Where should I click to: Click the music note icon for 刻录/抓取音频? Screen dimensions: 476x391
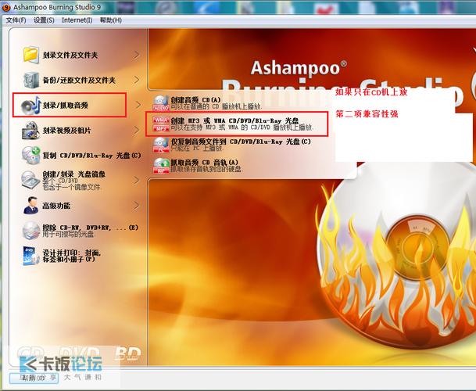click(x=30, y=105)
